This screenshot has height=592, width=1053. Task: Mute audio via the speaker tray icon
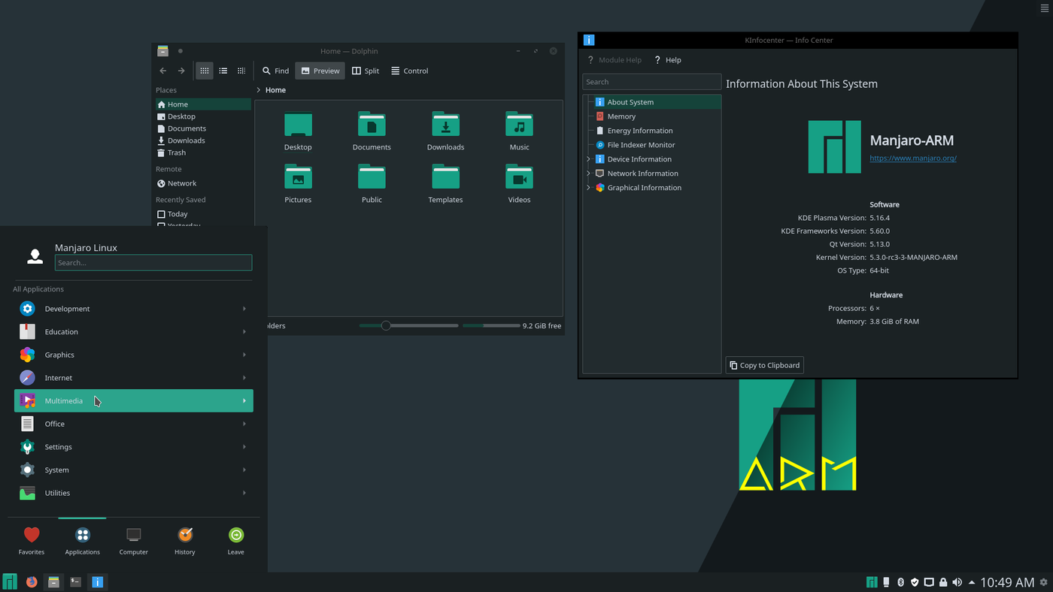point(957,581)
